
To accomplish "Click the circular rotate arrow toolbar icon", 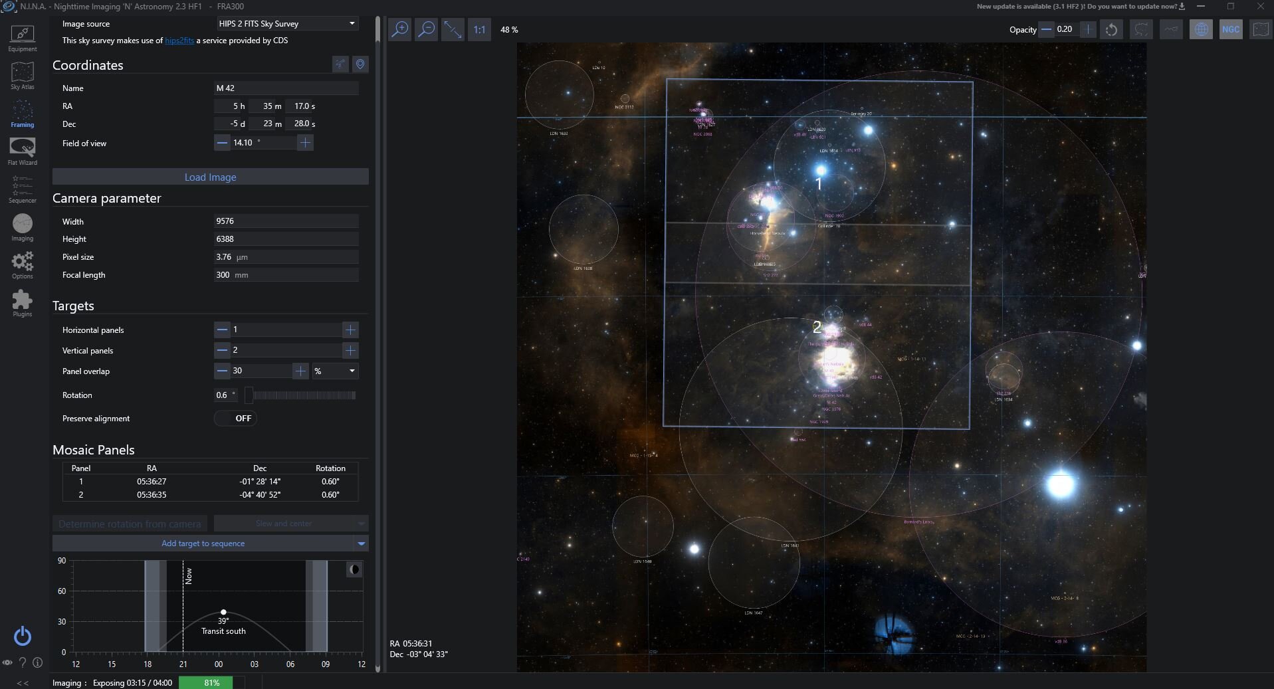I will (1112, 29).
